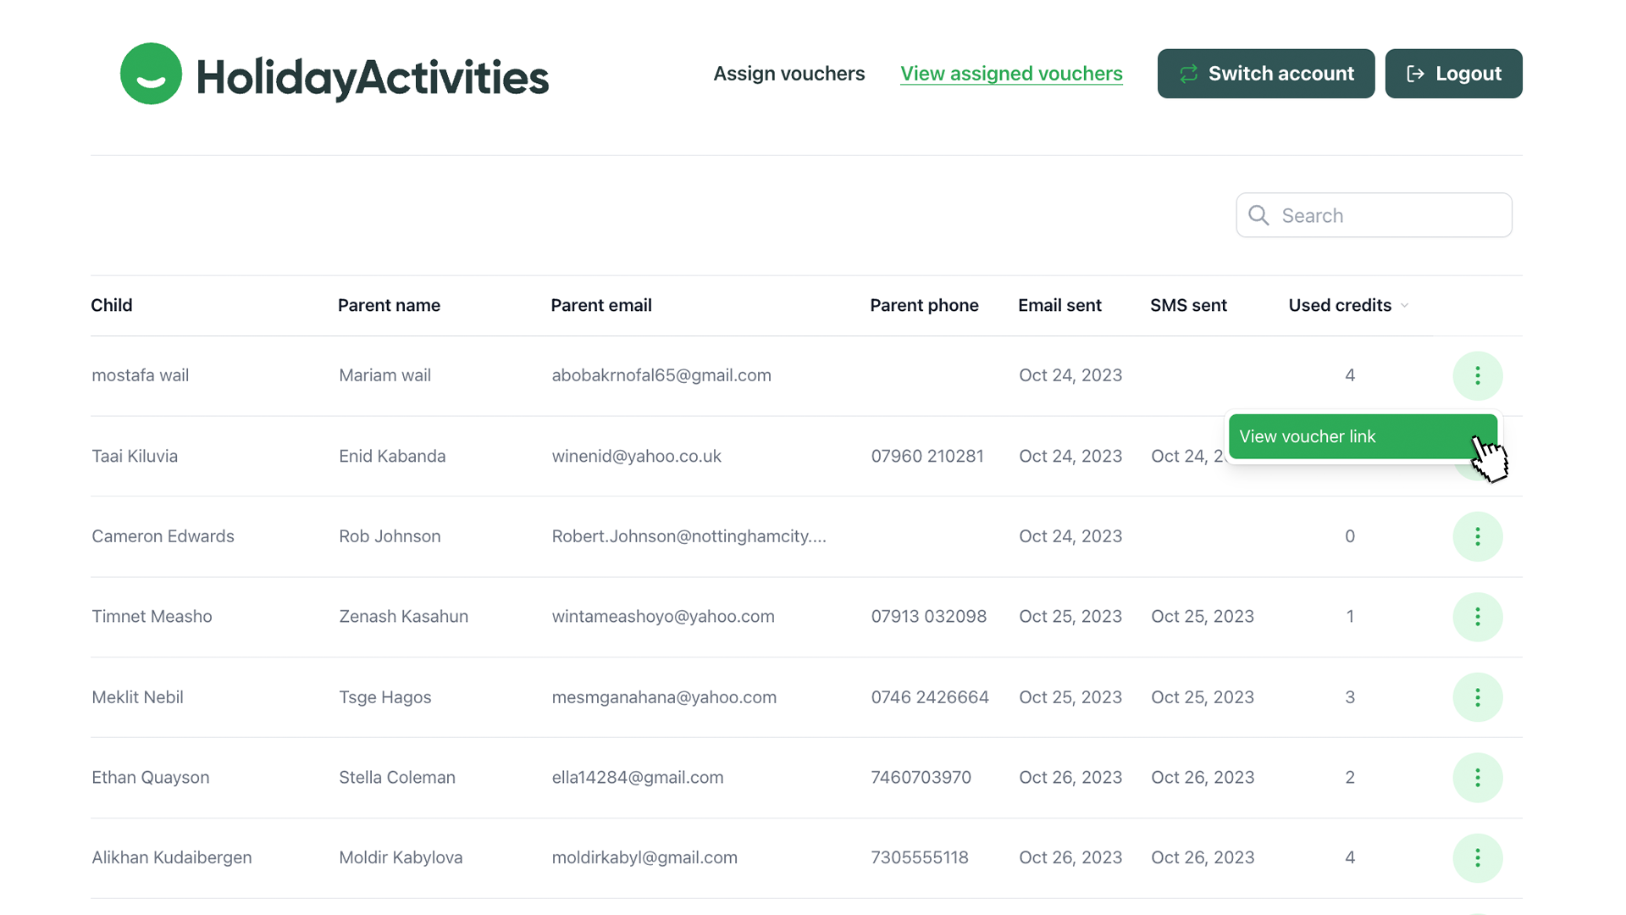Open three-dot menu for Meklit Nebil row

1477,697
